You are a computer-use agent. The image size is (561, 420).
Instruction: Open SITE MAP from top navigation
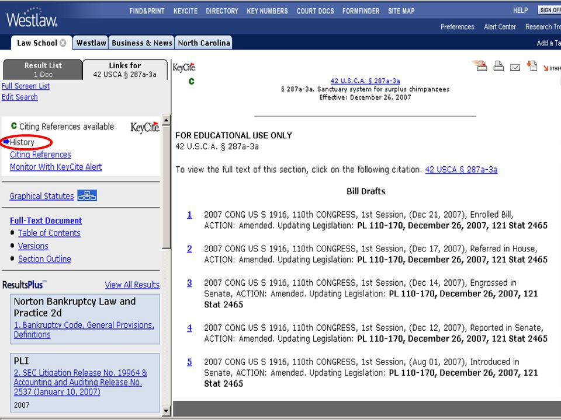coord(401,11)
